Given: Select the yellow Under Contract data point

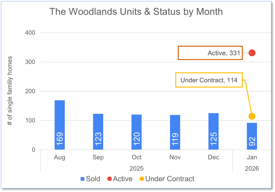Looking at the screenshot, I should 252,116.
